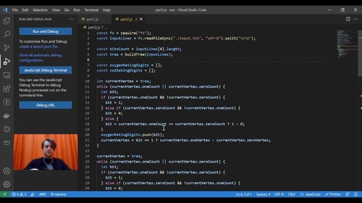Click the VS Code logo icon
This screenshot has width=362, height=203.
point(5,10)
